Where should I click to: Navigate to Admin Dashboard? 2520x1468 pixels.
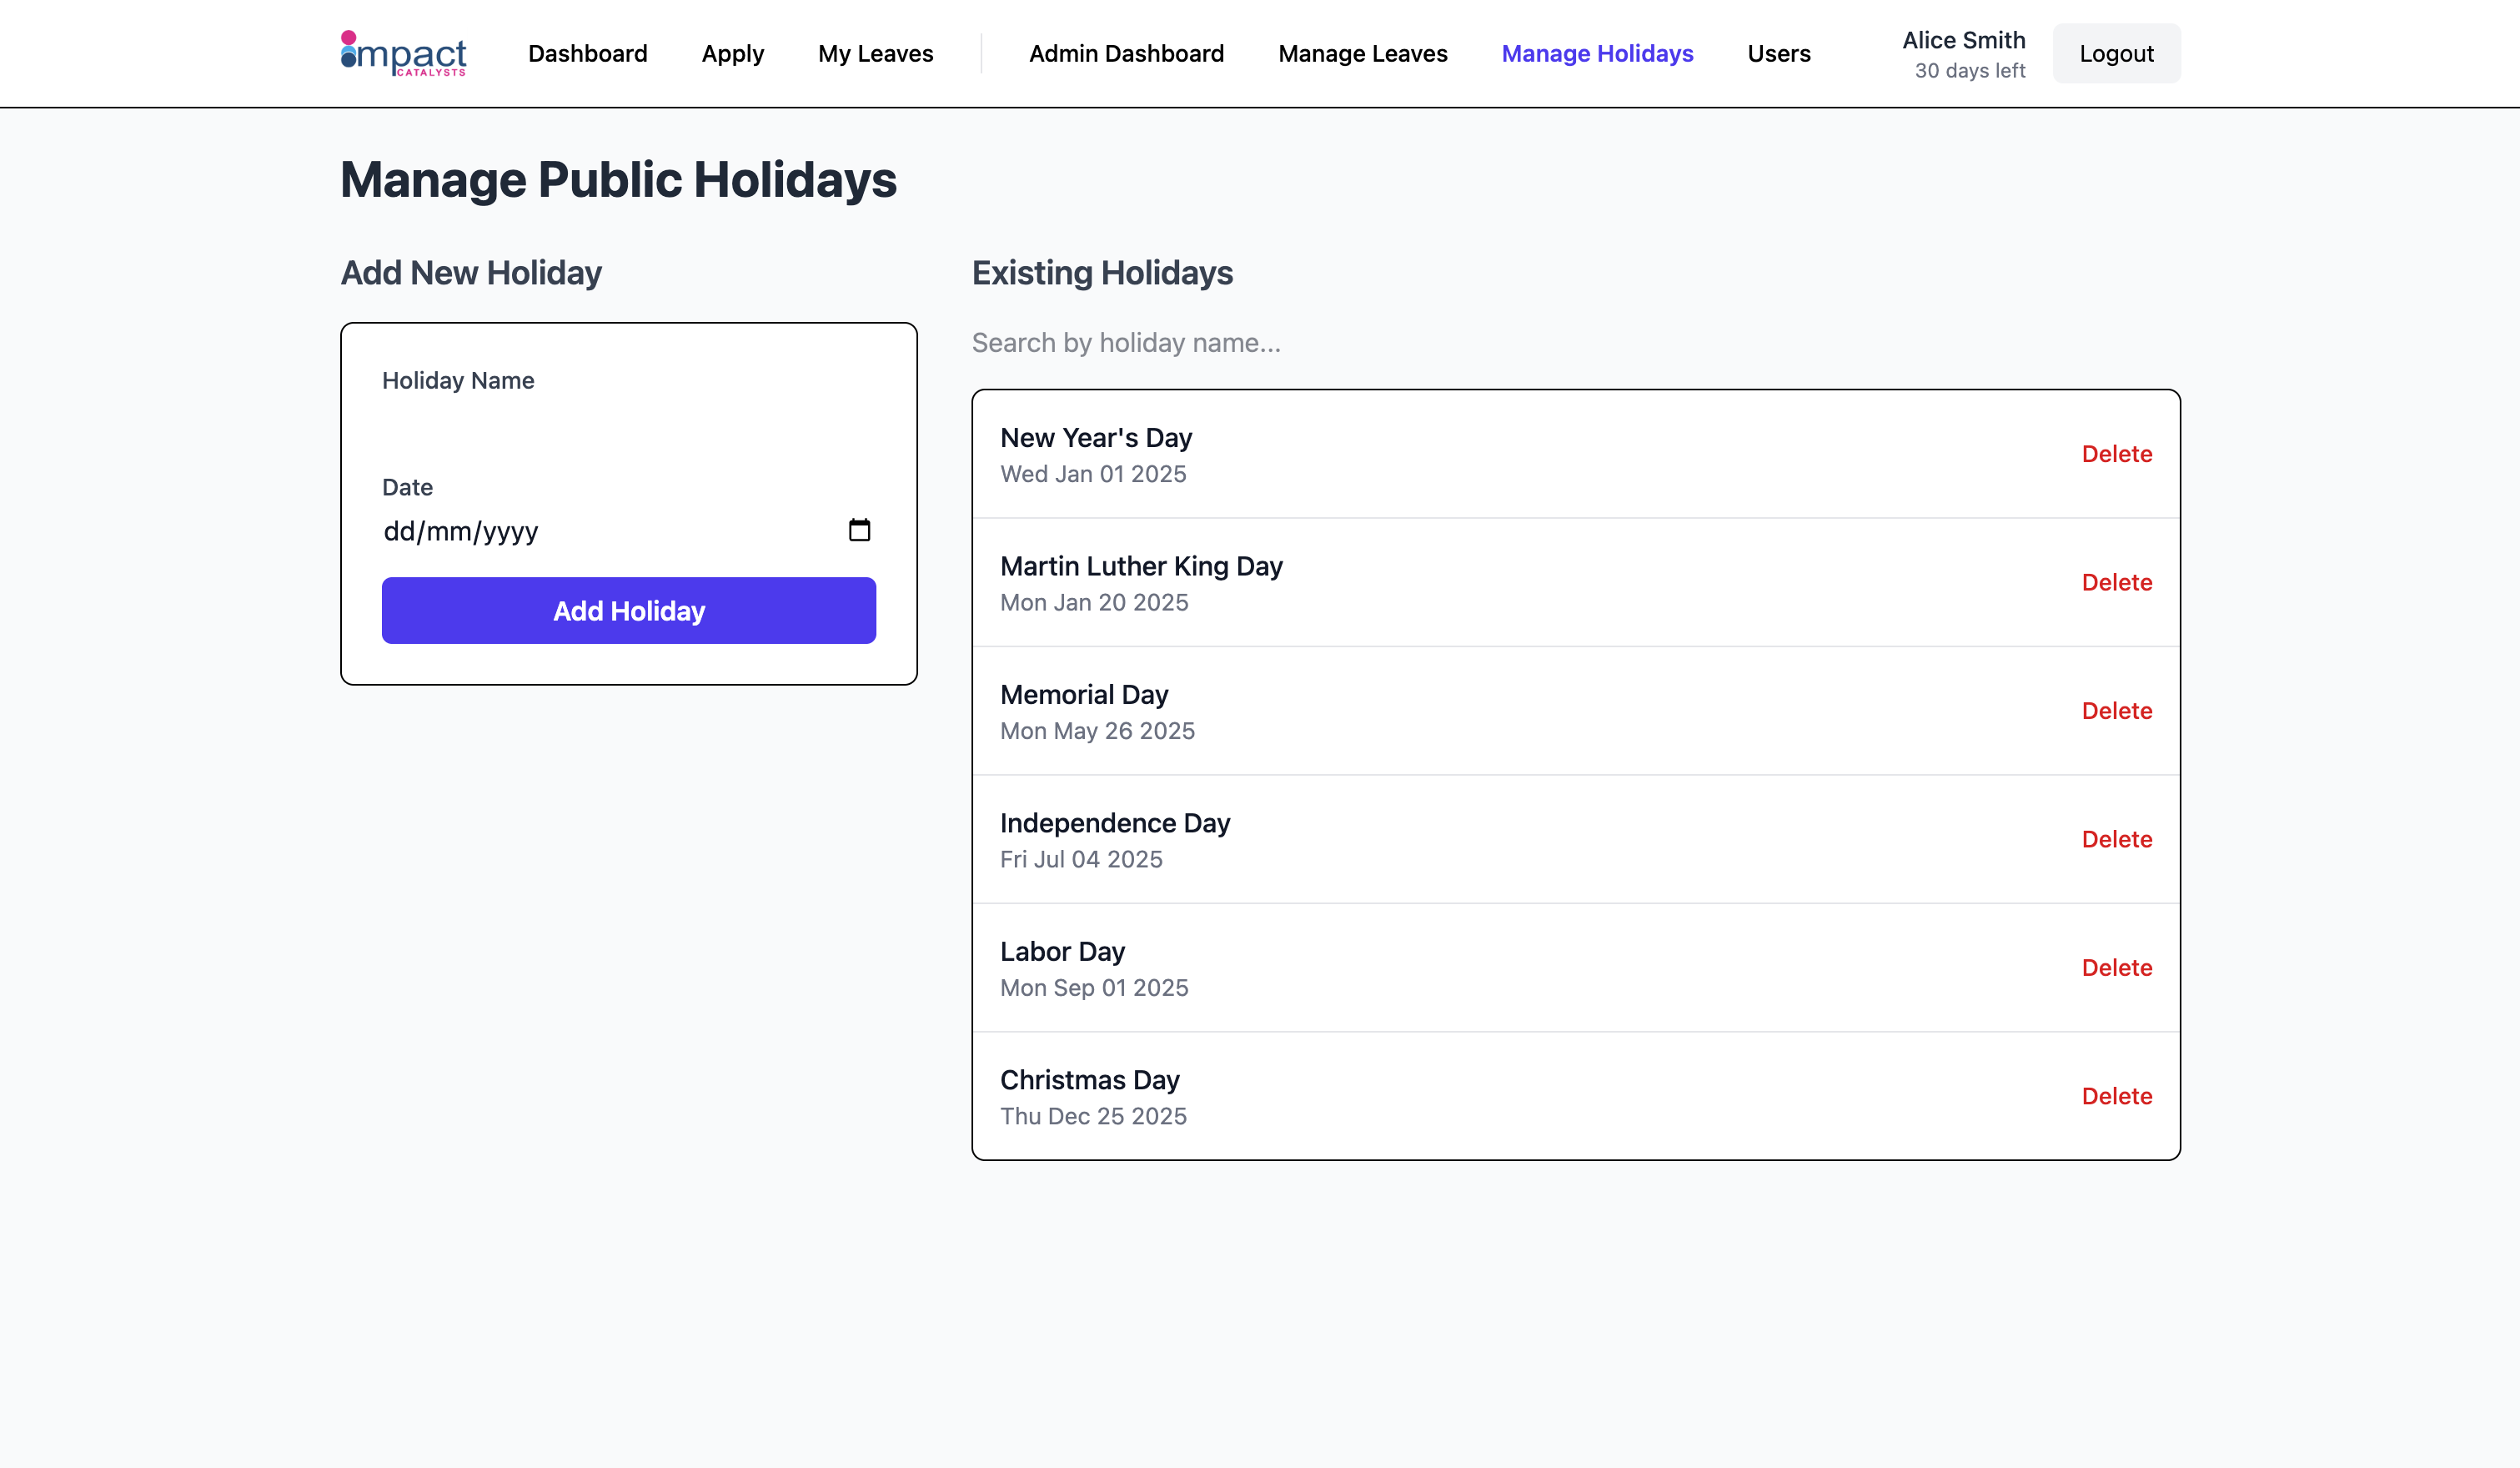(1126, 54)
